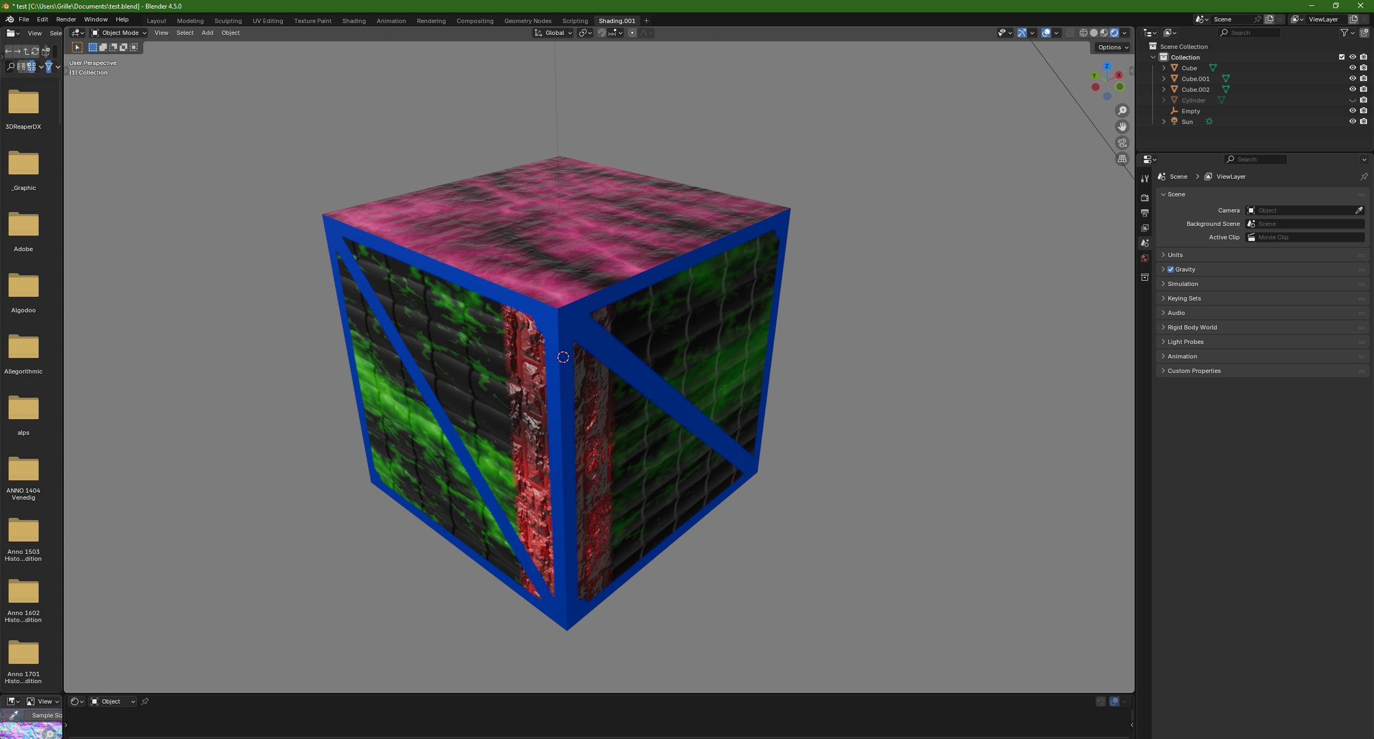
Task: Click the camera eyedropper picker
Action: point(1359,210)
